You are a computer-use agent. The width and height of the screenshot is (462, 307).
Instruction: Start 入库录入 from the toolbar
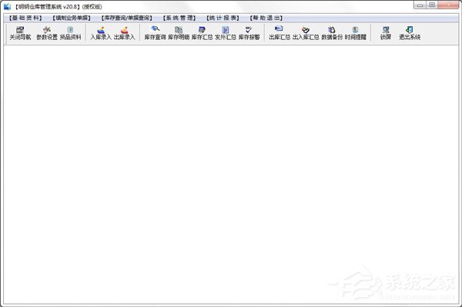[101, 33]
